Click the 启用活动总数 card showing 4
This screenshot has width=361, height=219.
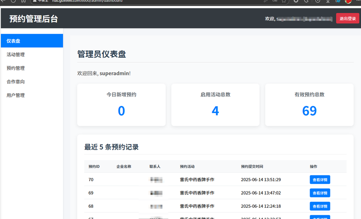215,105
